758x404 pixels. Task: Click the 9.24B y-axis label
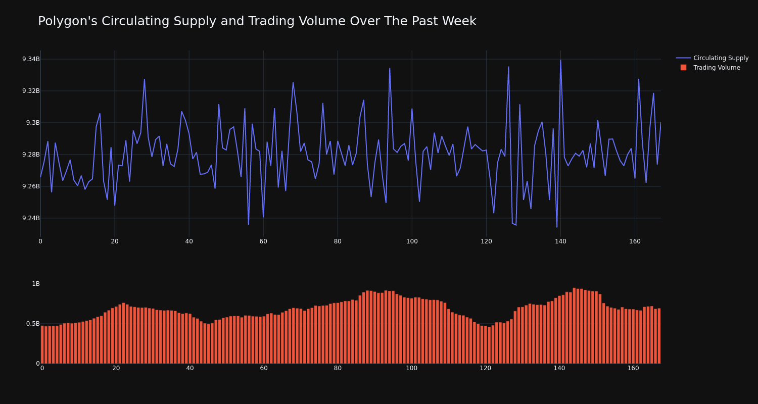tap(31, 218)
